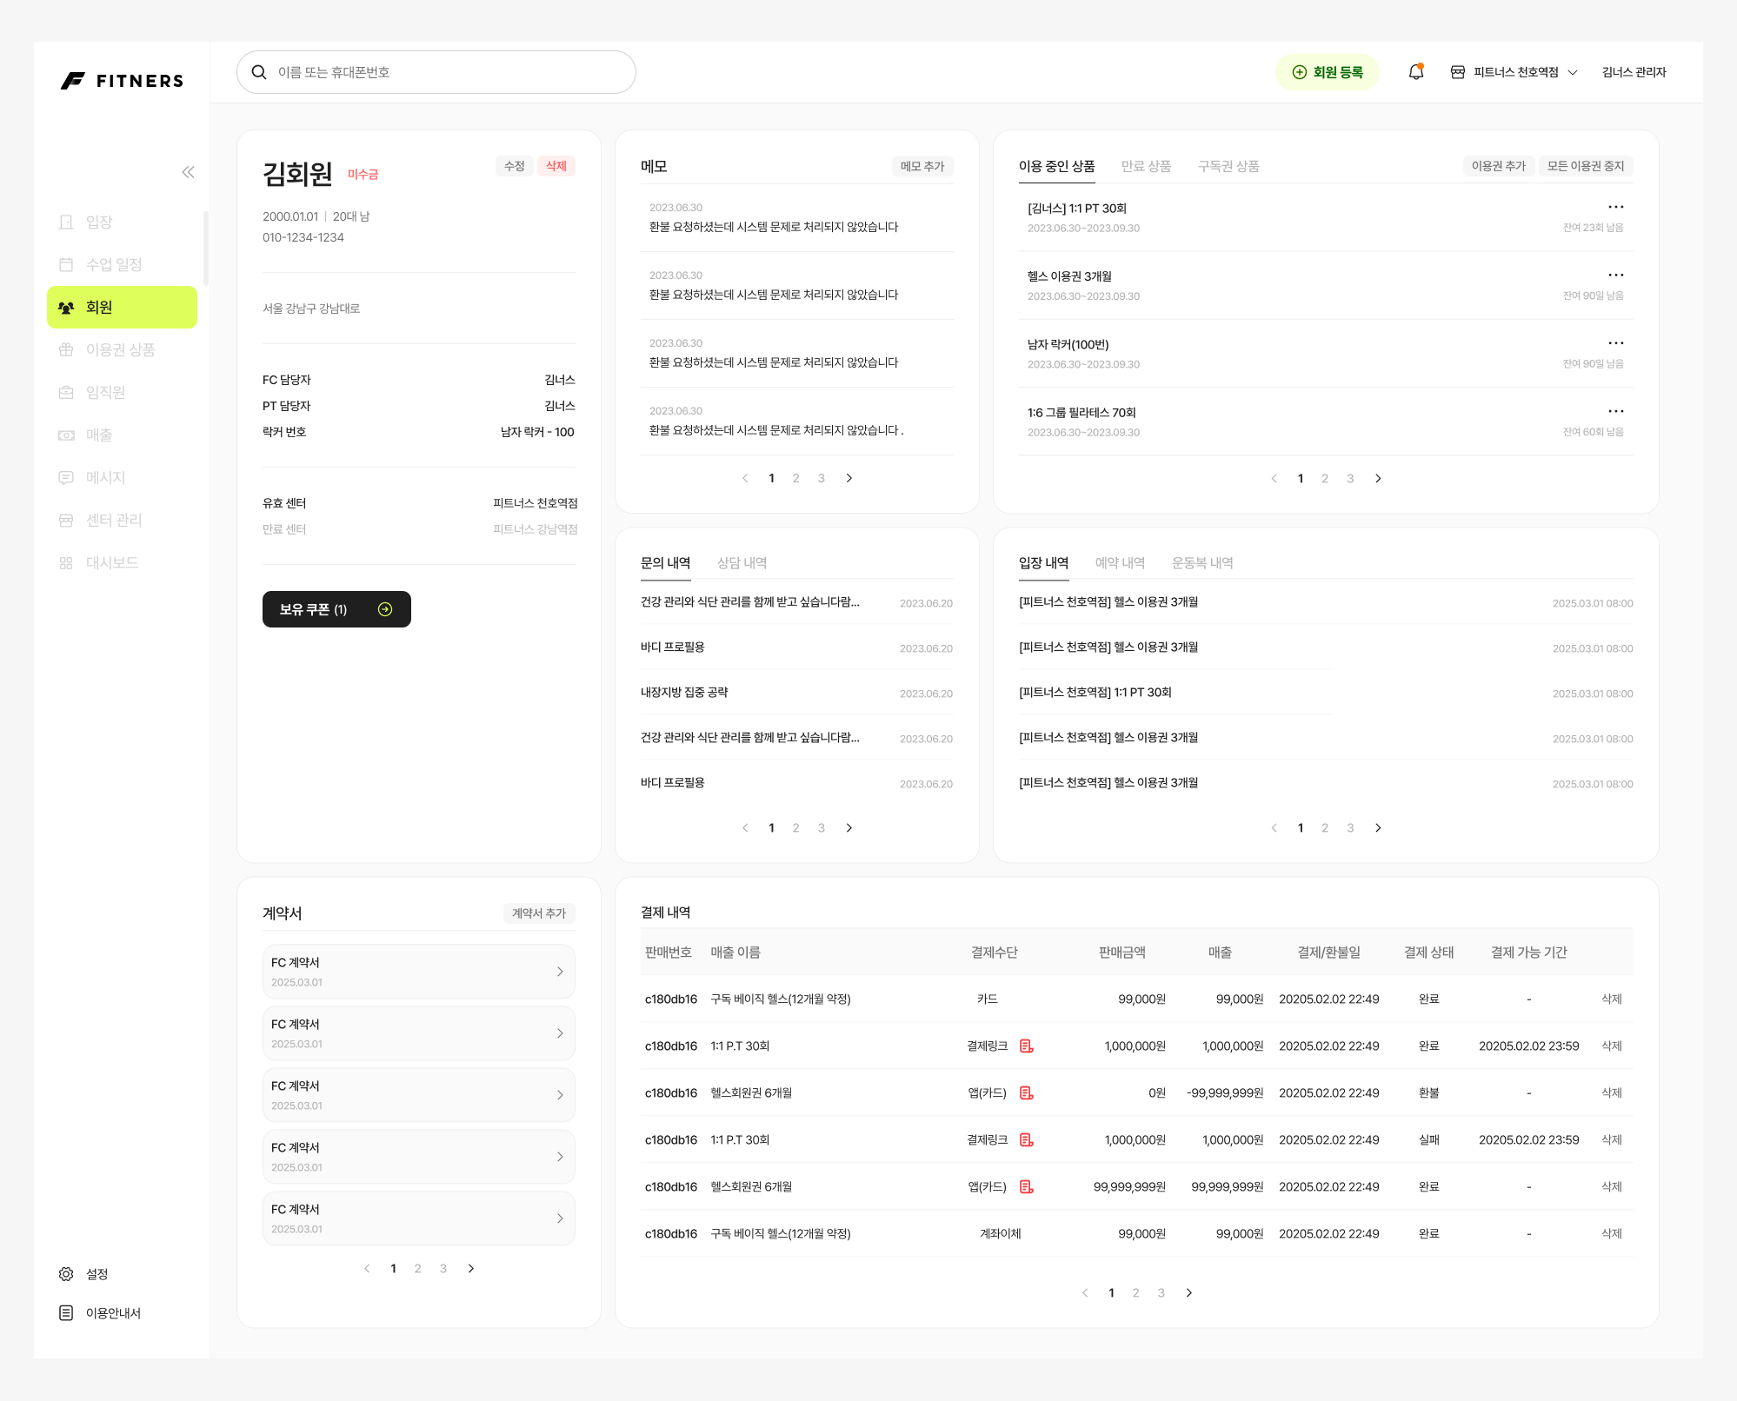Collapse the sidebar with double-chevron icon

pos(188,172)
